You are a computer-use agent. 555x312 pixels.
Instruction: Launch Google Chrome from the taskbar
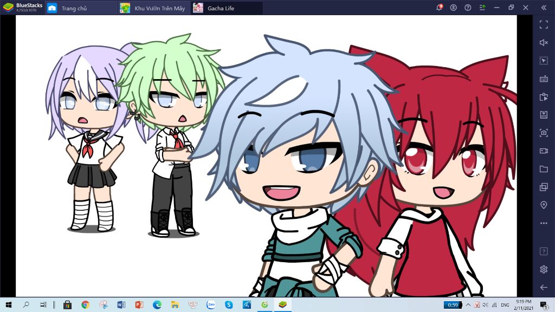85,304
